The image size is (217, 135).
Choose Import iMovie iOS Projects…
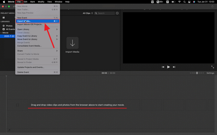(37, 24)
